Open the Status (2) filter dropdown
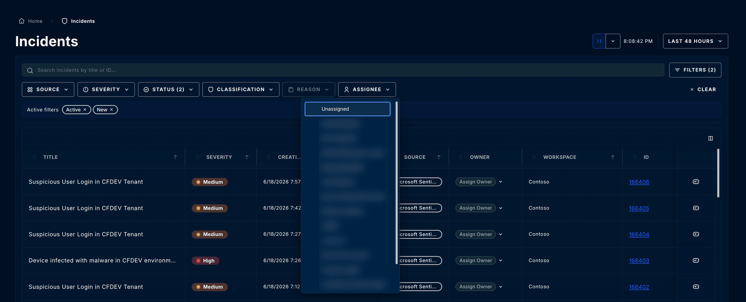 tap(169, 89)
